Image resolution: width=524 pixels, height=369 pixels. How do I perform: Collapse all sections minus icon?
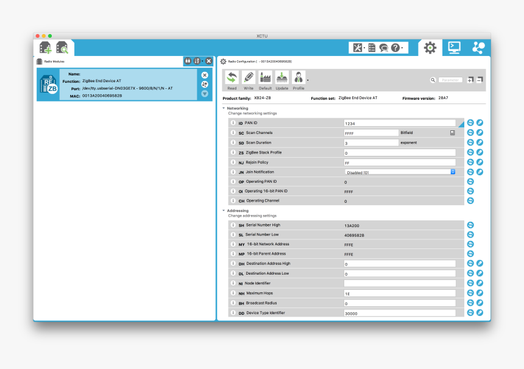pyautogui.click(x=480, y=80)
